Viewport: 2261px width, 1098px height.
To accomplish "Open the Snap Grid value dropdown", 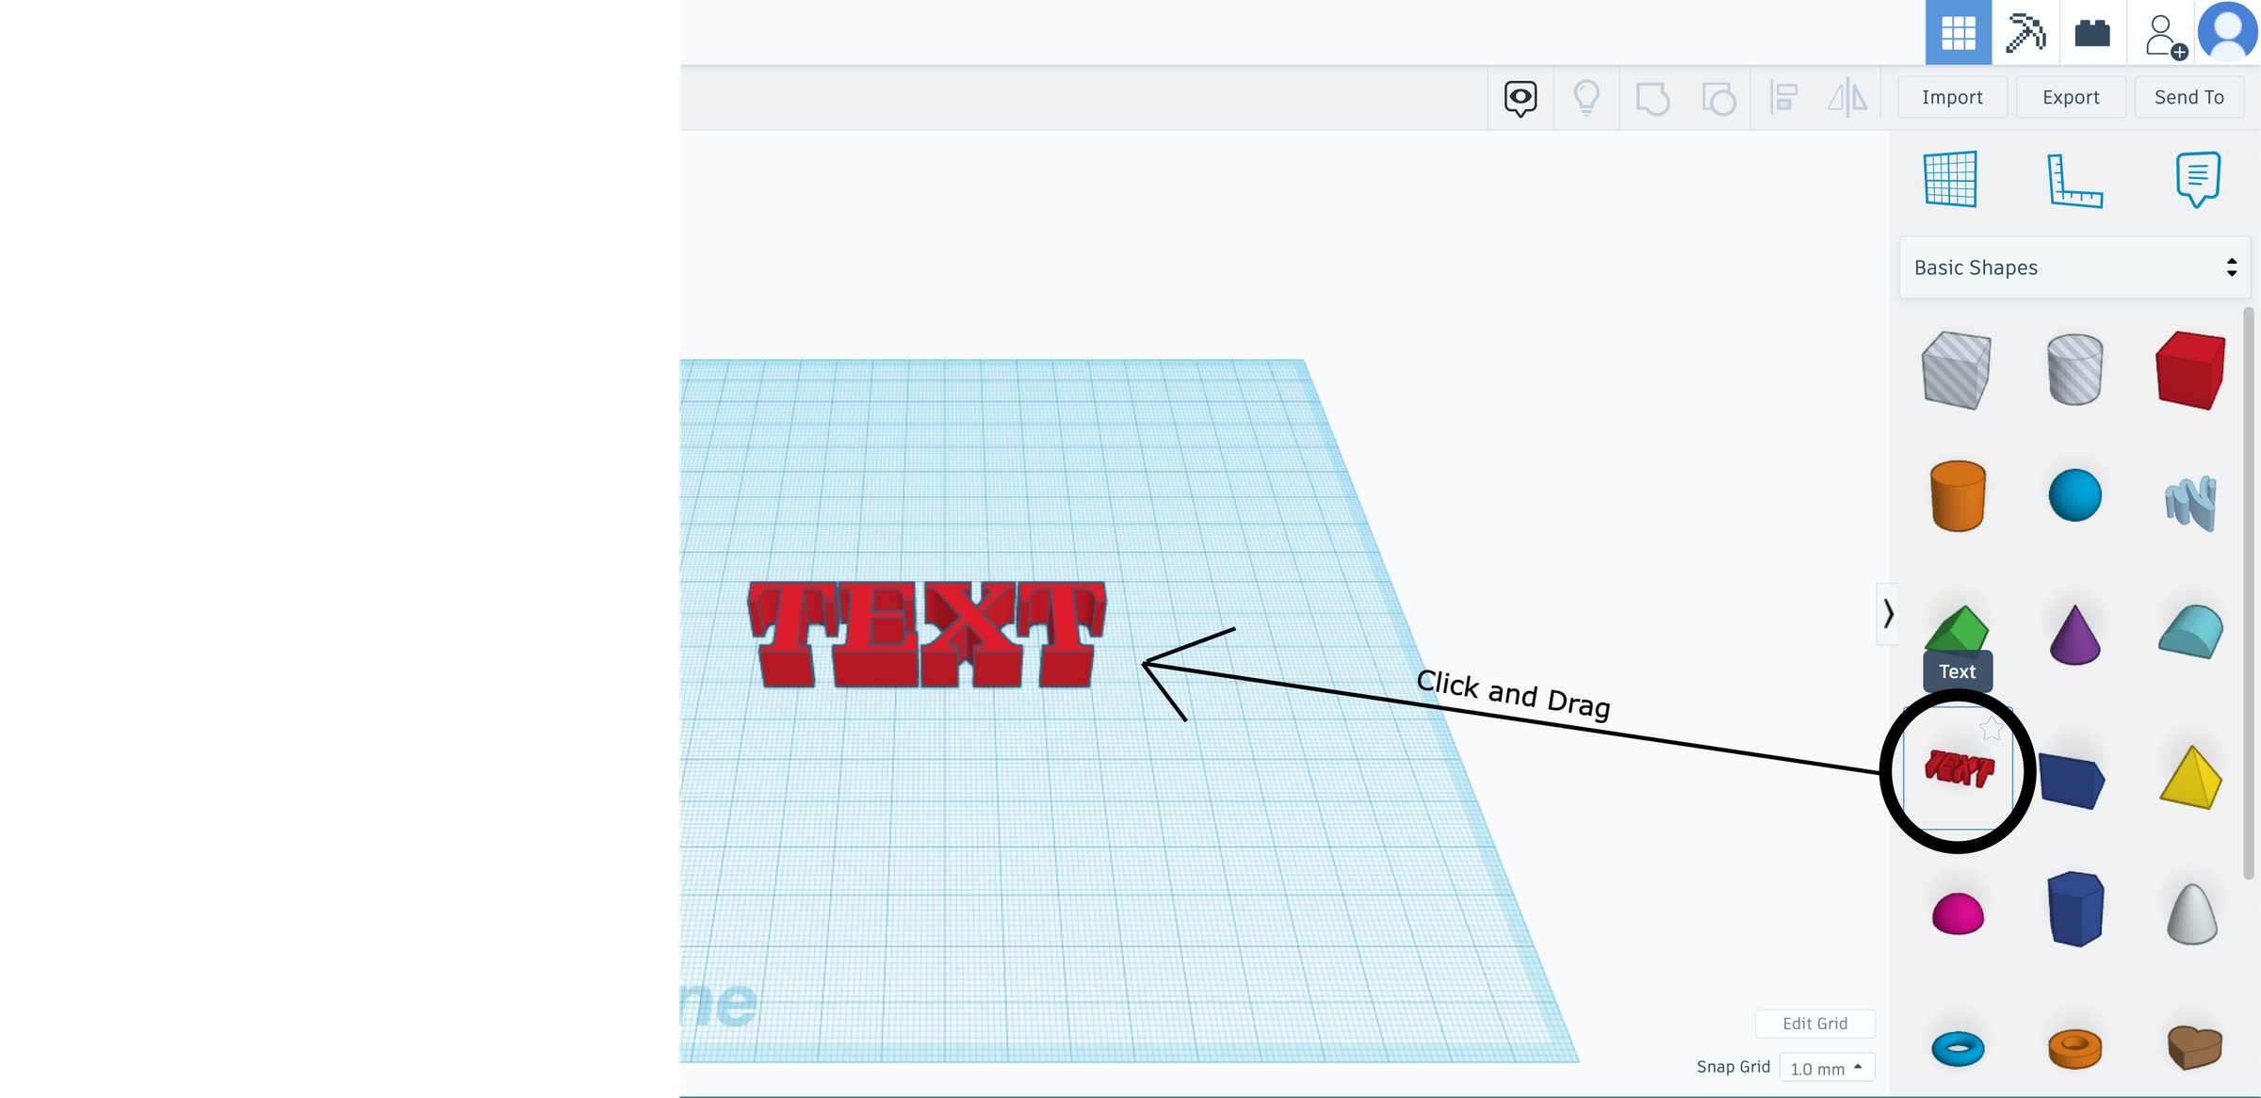I will 1827,1067.
